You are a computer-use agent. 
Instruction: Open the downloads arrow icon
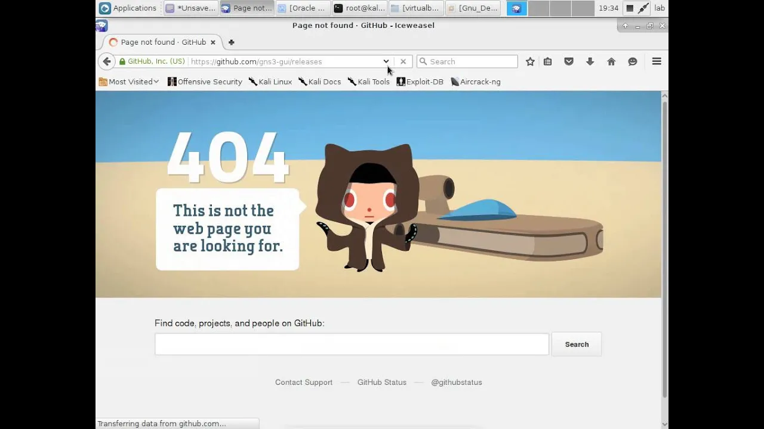590,61
